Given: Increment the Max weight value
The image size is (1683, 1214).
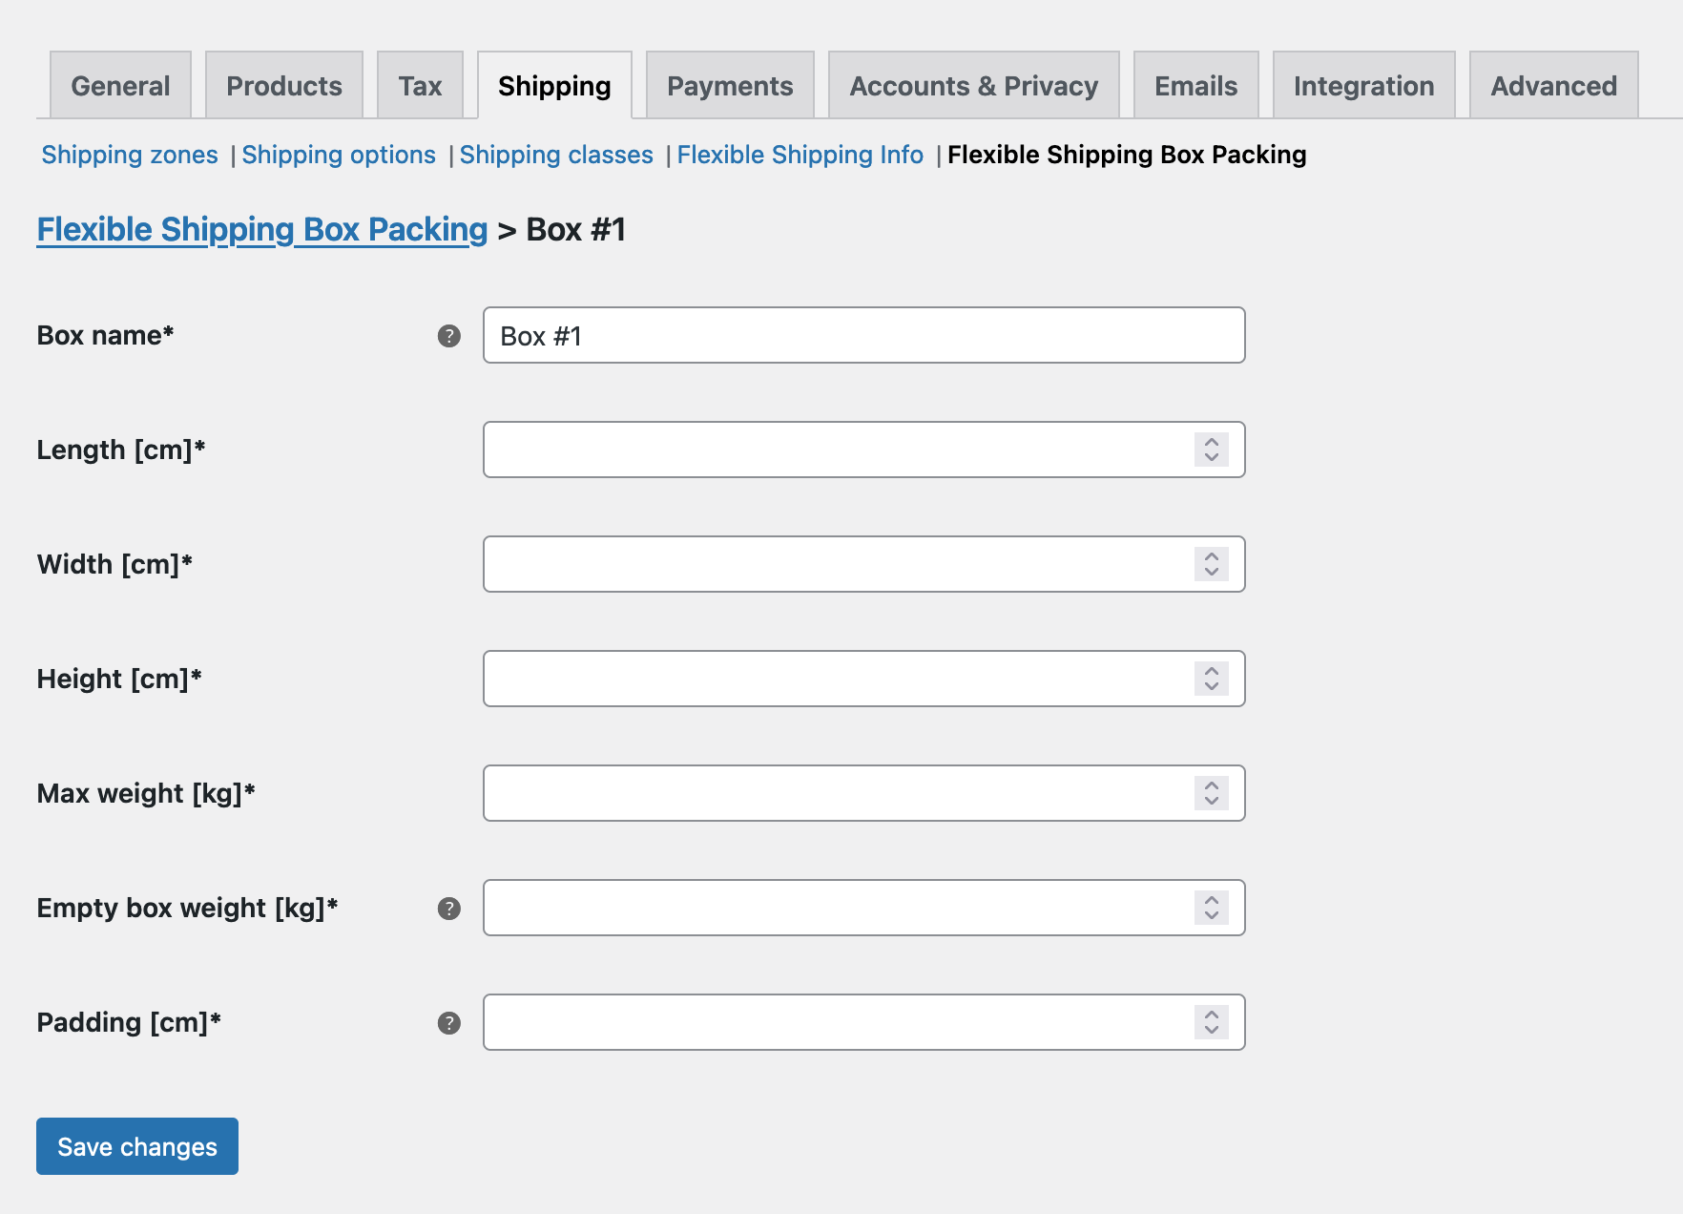Looking at the screenshot, I should click(1211, 785).
